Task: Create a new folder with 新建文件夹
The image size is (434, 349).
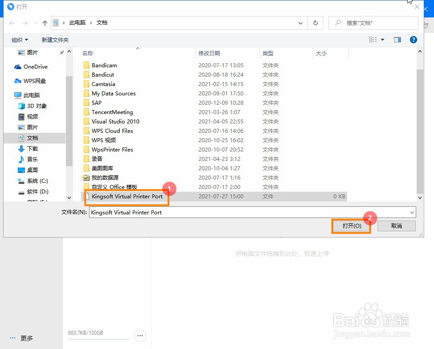Action: (55, 40)
